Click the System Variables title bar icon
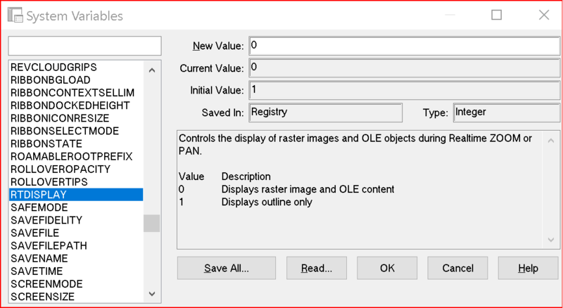The image size is (563, 308). pyautogui.click(x=15, y=15)
